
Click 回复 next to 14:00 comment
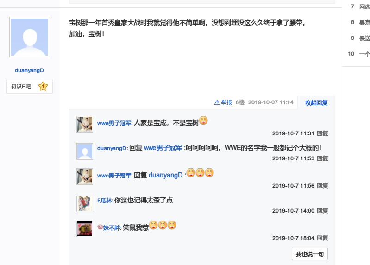[x=322, y=211]
